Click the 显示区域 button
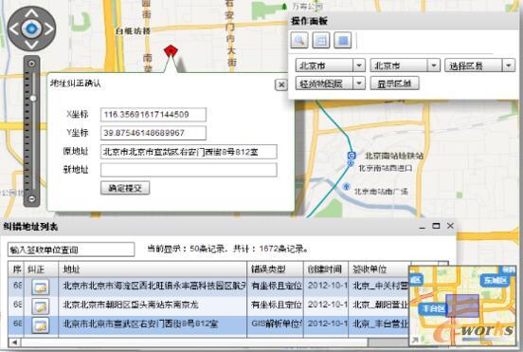Viewport: 523px width, 352px height. click(x=394, y=83)
